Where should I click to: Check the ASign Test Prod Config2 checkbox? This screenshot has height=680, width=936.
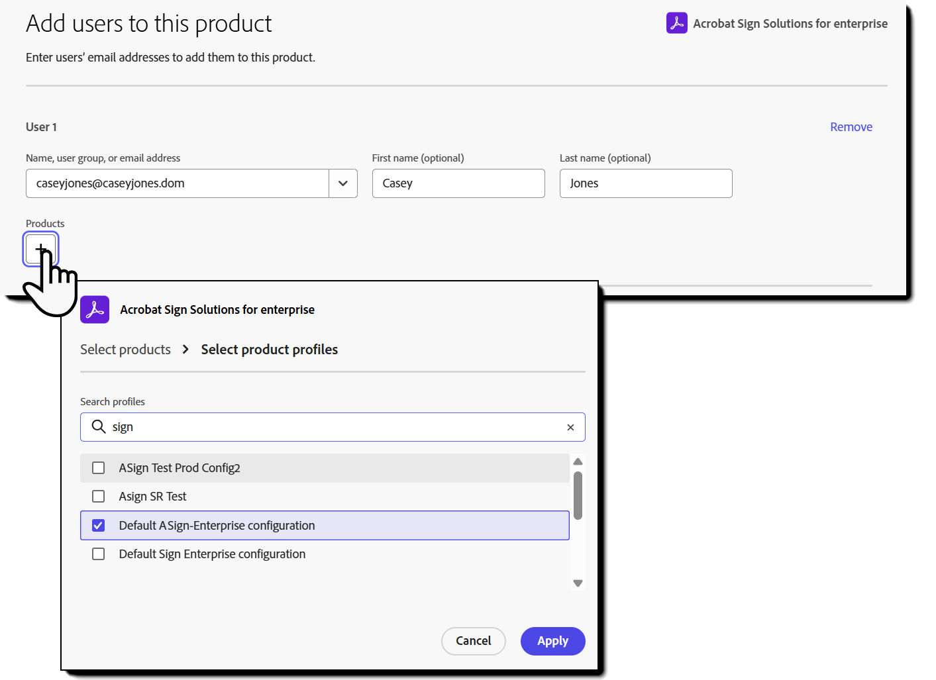98,467
